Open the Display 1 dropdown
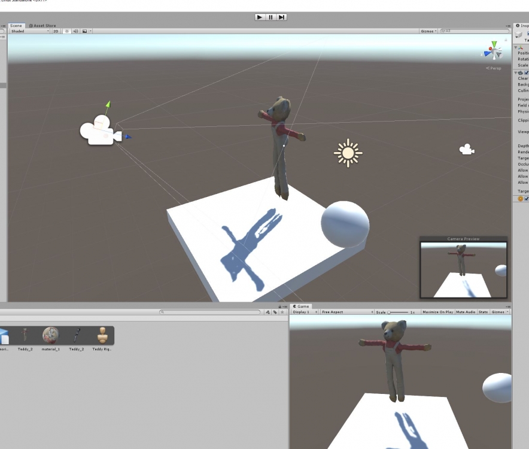Screen dimensions: 529x449 point(304,312)
